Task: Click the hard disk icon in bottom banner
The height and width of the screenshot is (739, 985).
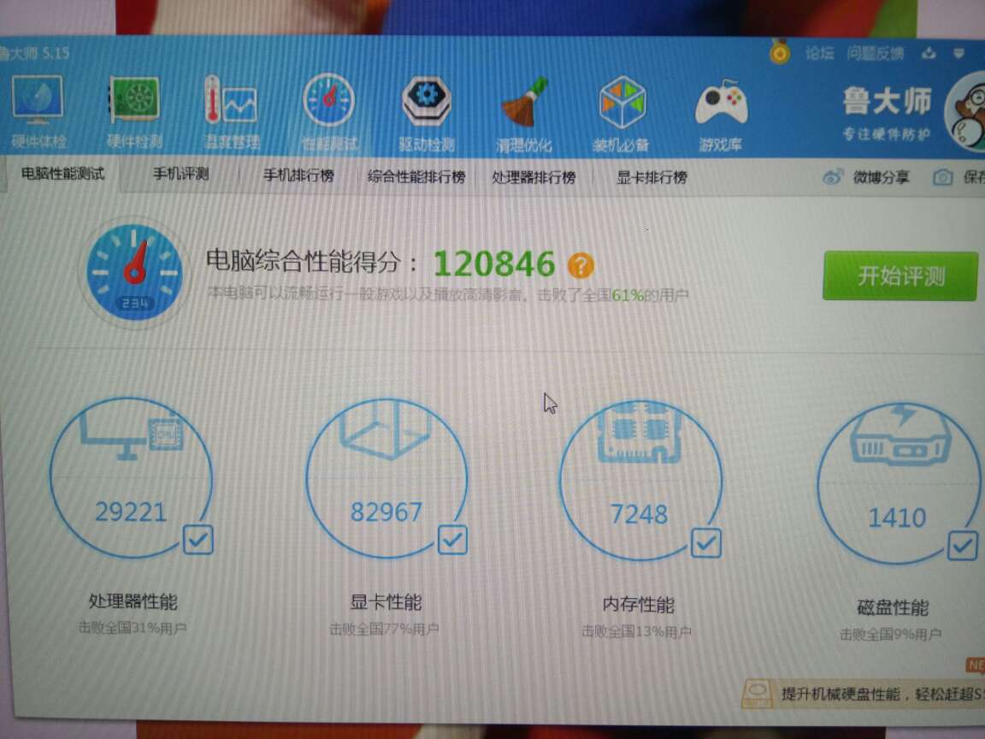Action: pyautogui.click(x=758, y=694)
